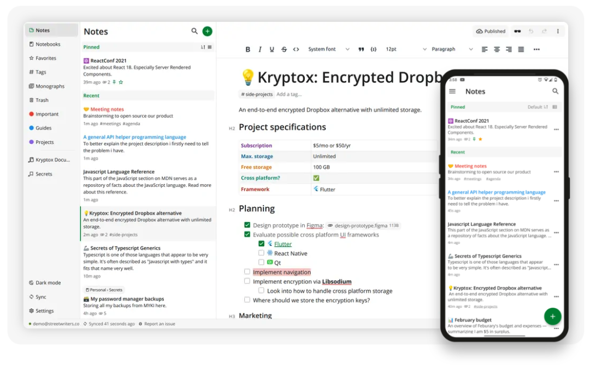This screenshot has width=590, height=370.
Task: Open the Libsodium link
Action: click(337, 281)
